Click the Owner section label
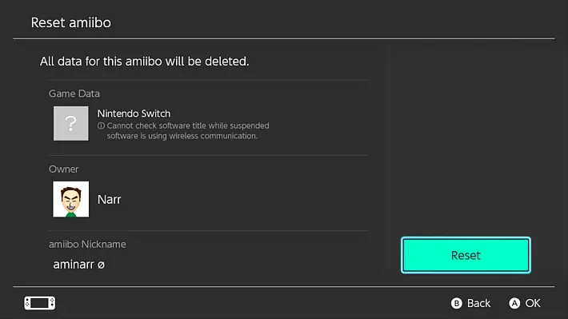The image size is (568, 319). pyautogui.click(x=64, y=169)
